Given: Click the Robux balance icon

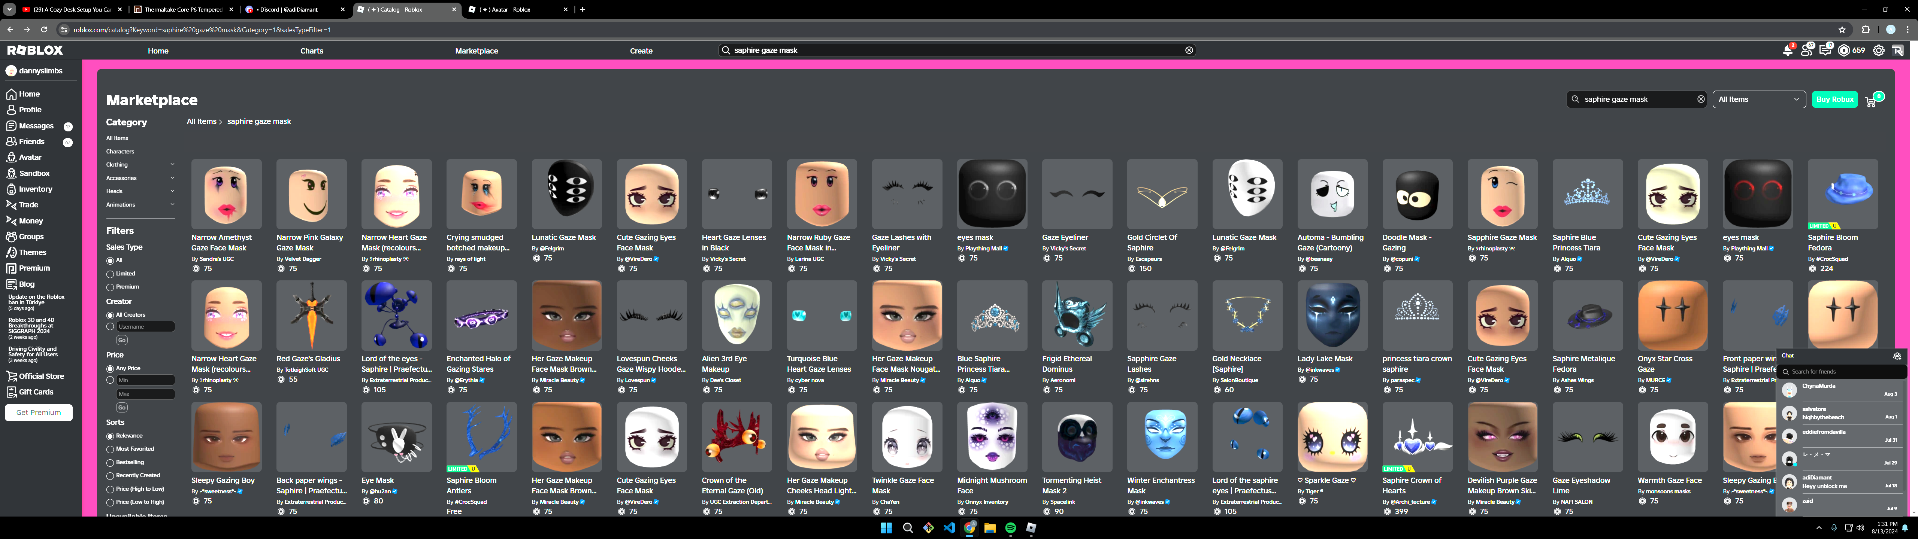Looking at the screenshot, I should 1844,51.
